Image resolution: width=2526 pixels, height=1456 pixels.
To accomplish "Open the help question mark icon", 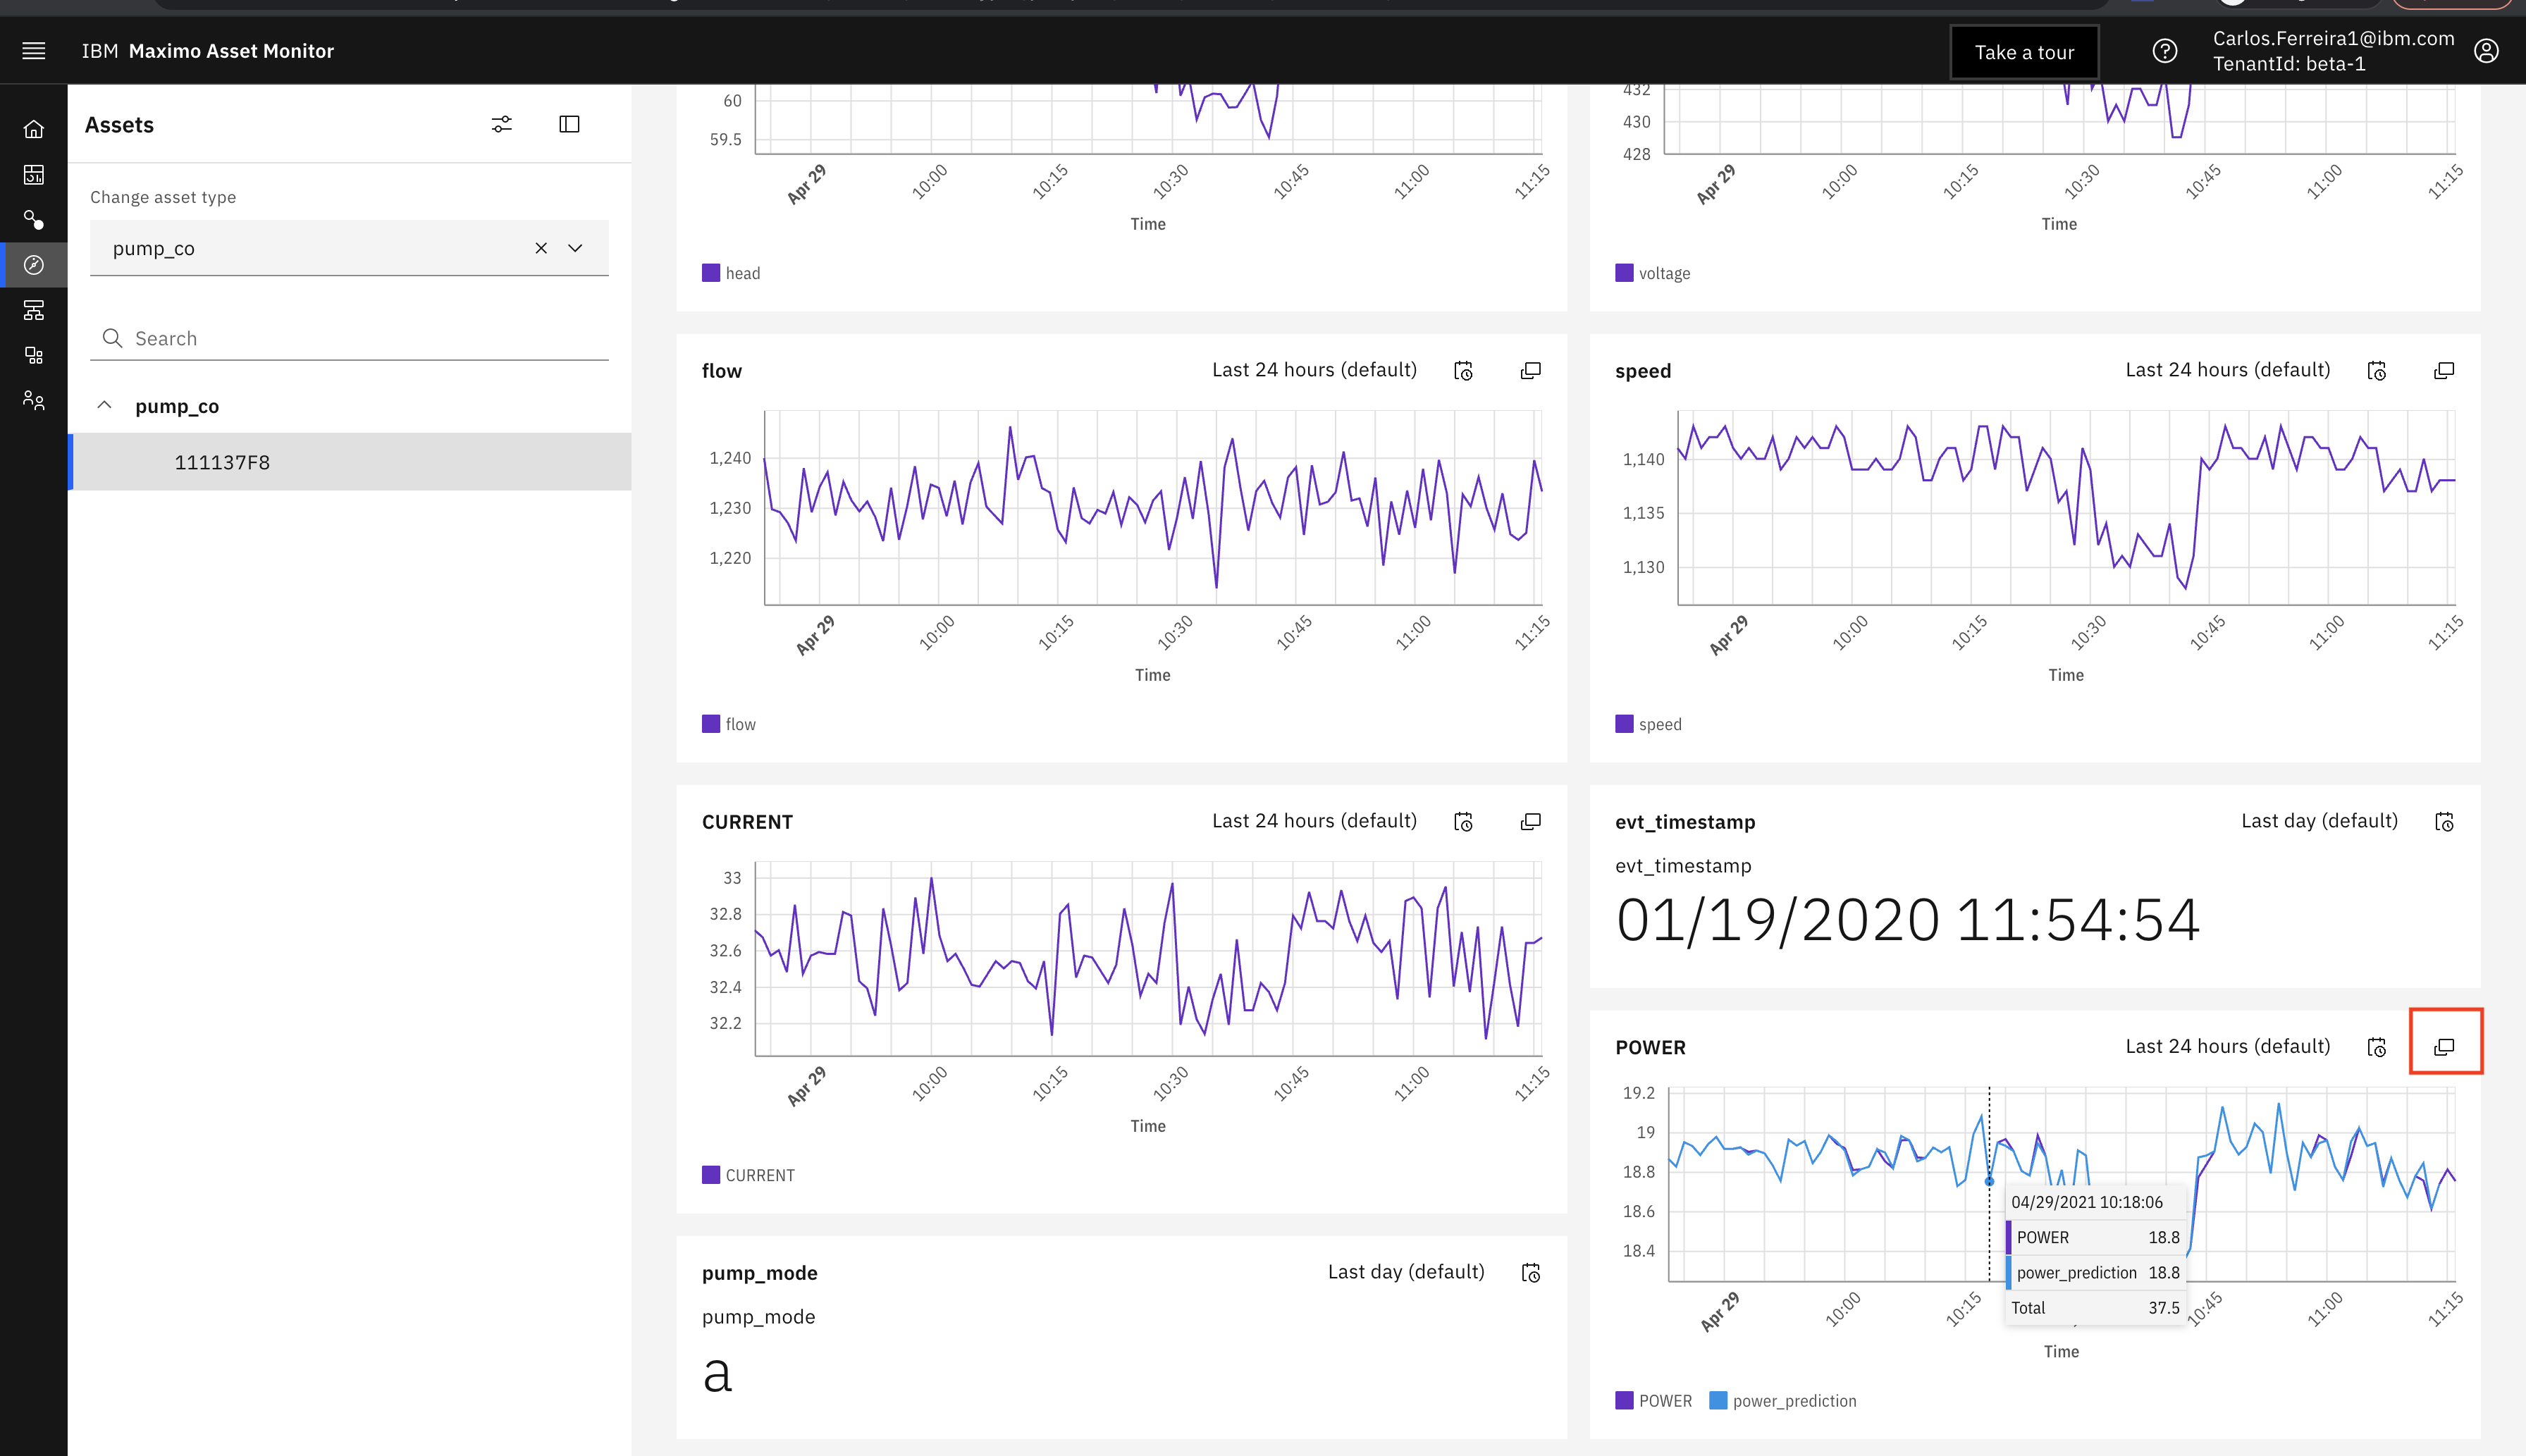I will click(x=2165, y=51).
